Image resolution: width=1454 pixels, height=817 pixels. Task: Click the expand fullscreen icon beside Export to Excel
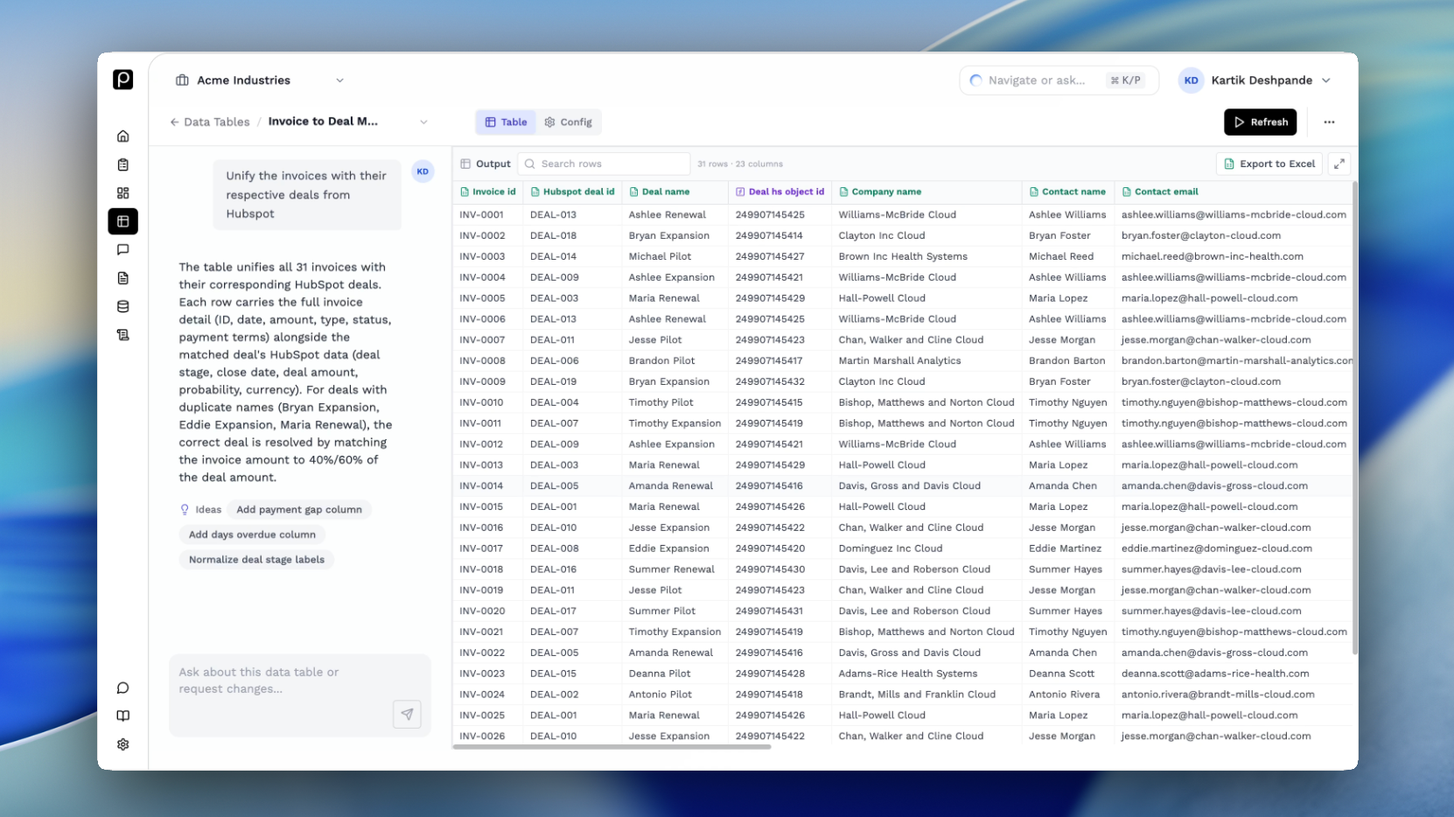[1339, 164]
